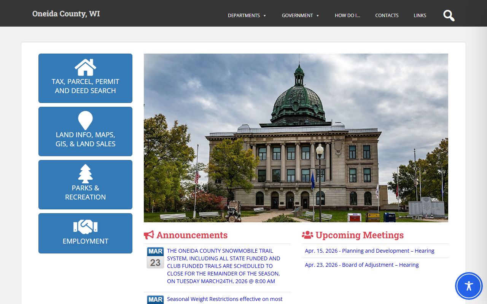Click the MAR 23 calendar date badge
The width and height of the screenshot is (487, 304).
(155, 258)
